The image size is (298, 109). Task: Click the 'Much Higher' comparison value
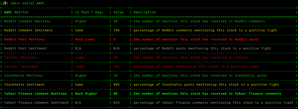pyautogui.click(x=86, y=94)
